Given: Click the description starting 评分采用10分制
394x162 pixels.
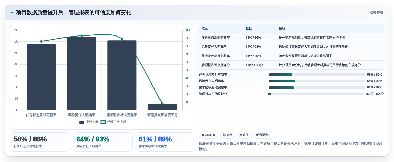Looking at the screenshot, I should tap(320, 65).
